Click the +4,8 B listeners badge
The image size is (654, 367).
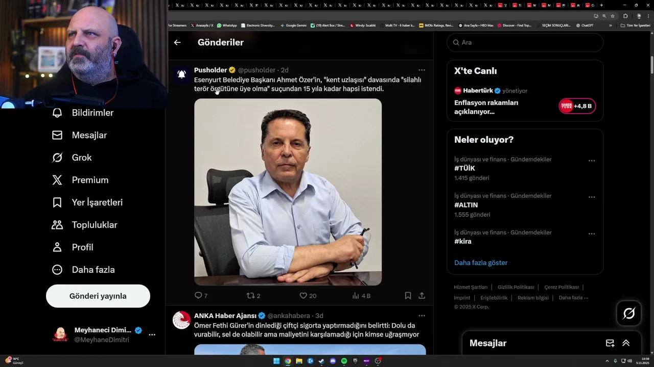(x=577, y=106)
